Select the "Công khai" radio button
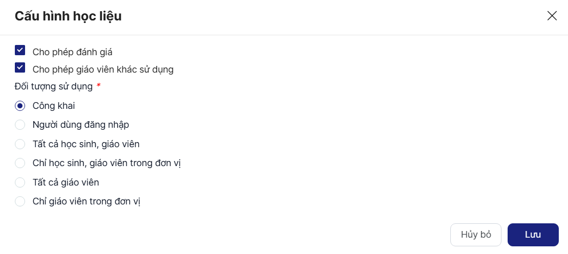 (20, 106)
